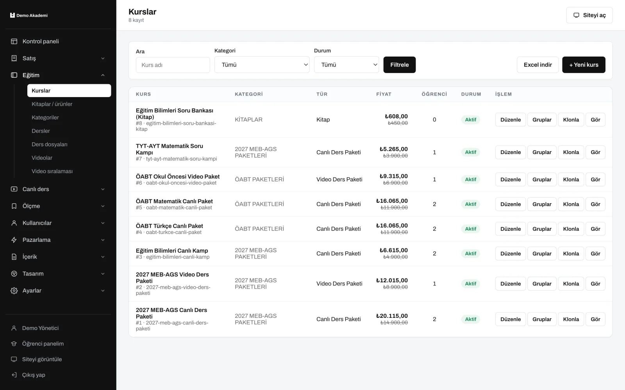Image resolution: width=625 pixels, height=390 pixels.
Task: Click the KİTAPLAR category cell
Action: tap(248, 120)
